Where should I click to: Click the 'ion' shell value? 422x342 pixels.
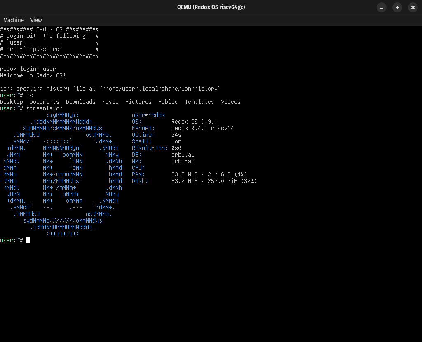(x=176, y=141)
